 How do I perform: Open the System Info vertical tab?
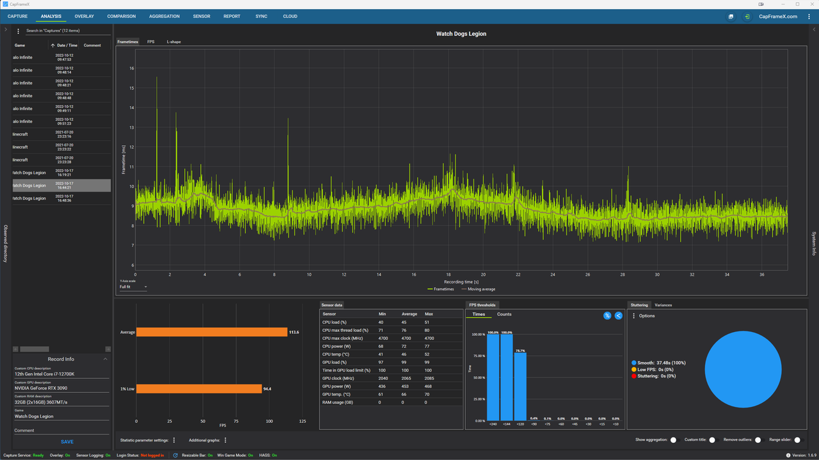click(x=814, y=243)
